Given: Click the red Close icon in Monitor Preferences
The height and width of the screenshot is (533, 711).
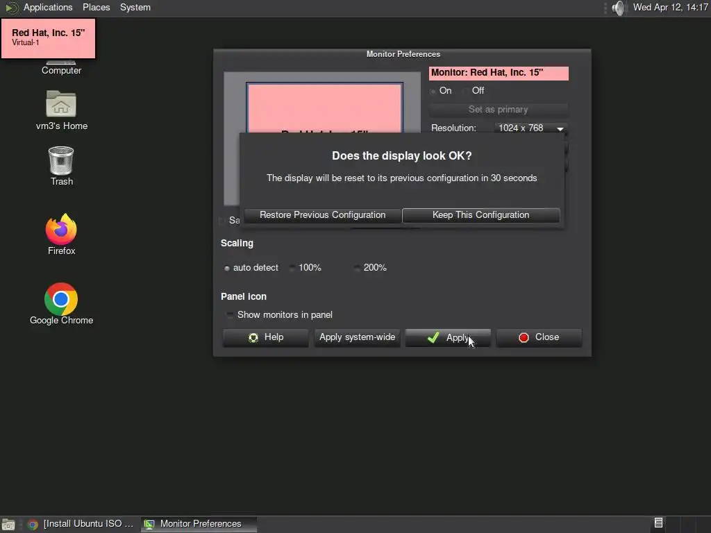Looking at the screenshot, I should coord(524,338).
